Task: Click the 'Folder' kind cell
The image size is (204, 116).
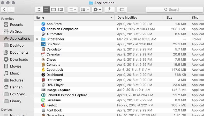Action: pos(196,39)
